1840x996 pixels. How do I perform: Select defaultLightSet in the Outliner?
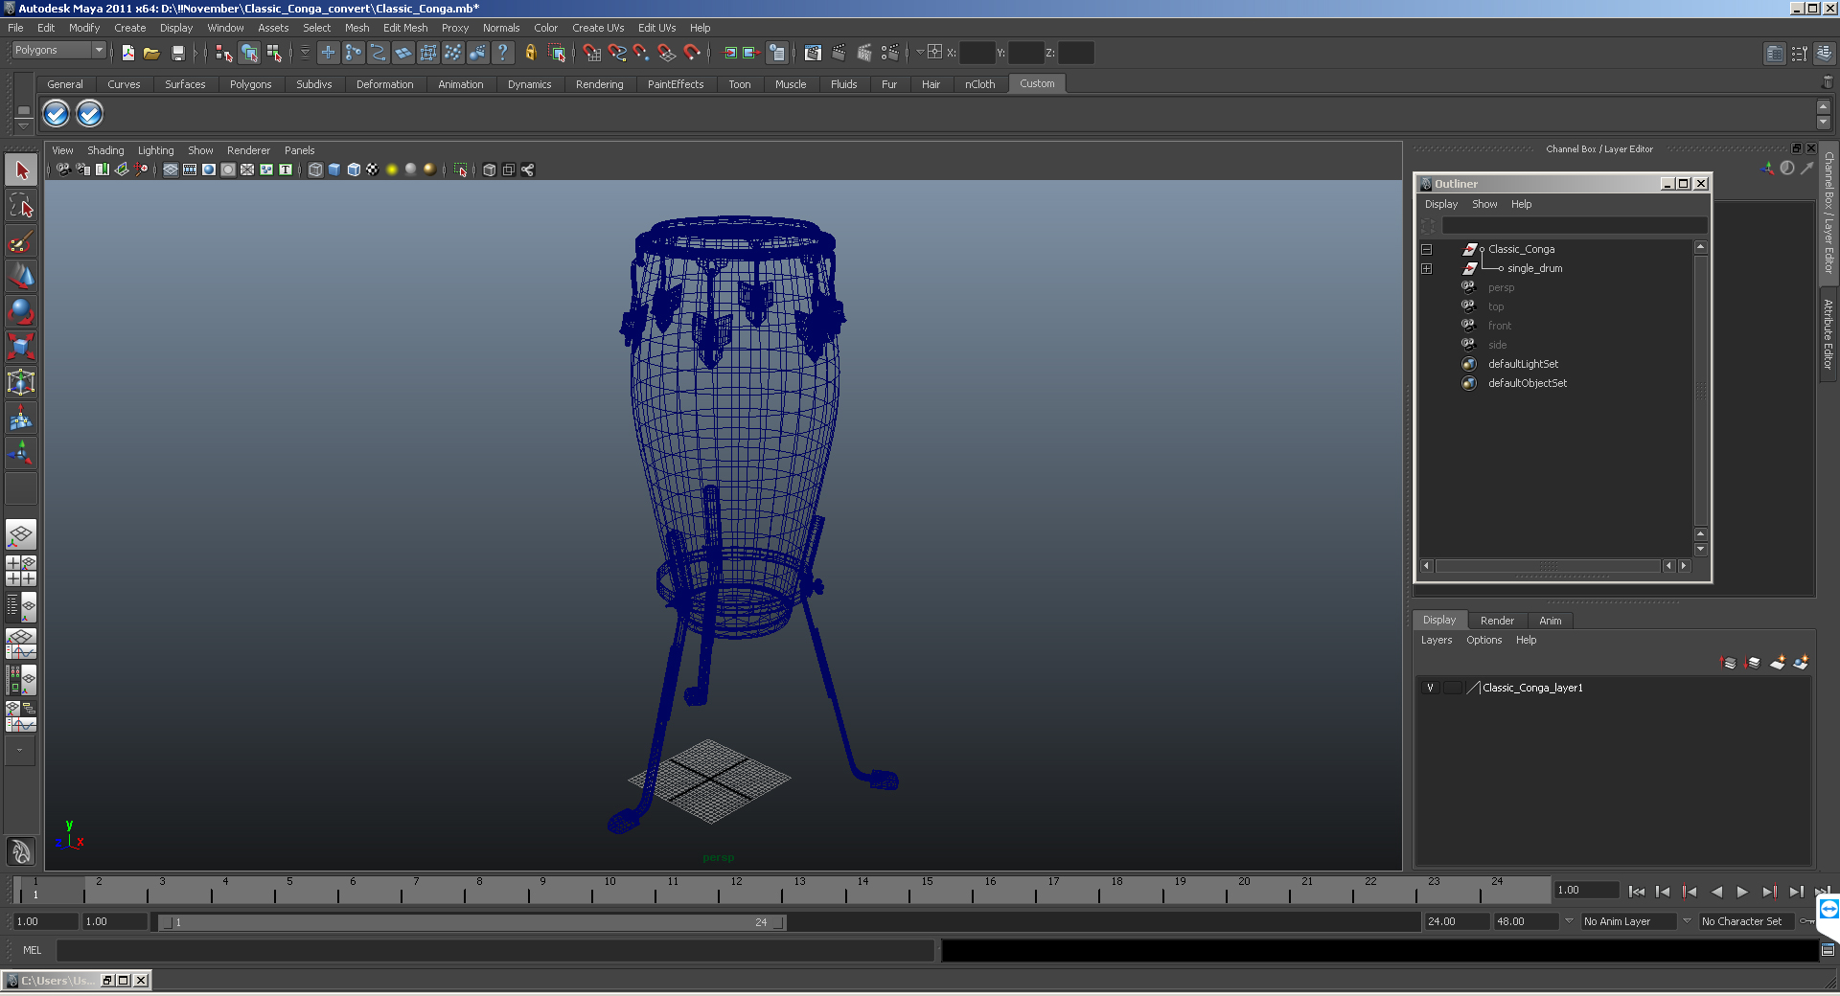(1523, 364)
